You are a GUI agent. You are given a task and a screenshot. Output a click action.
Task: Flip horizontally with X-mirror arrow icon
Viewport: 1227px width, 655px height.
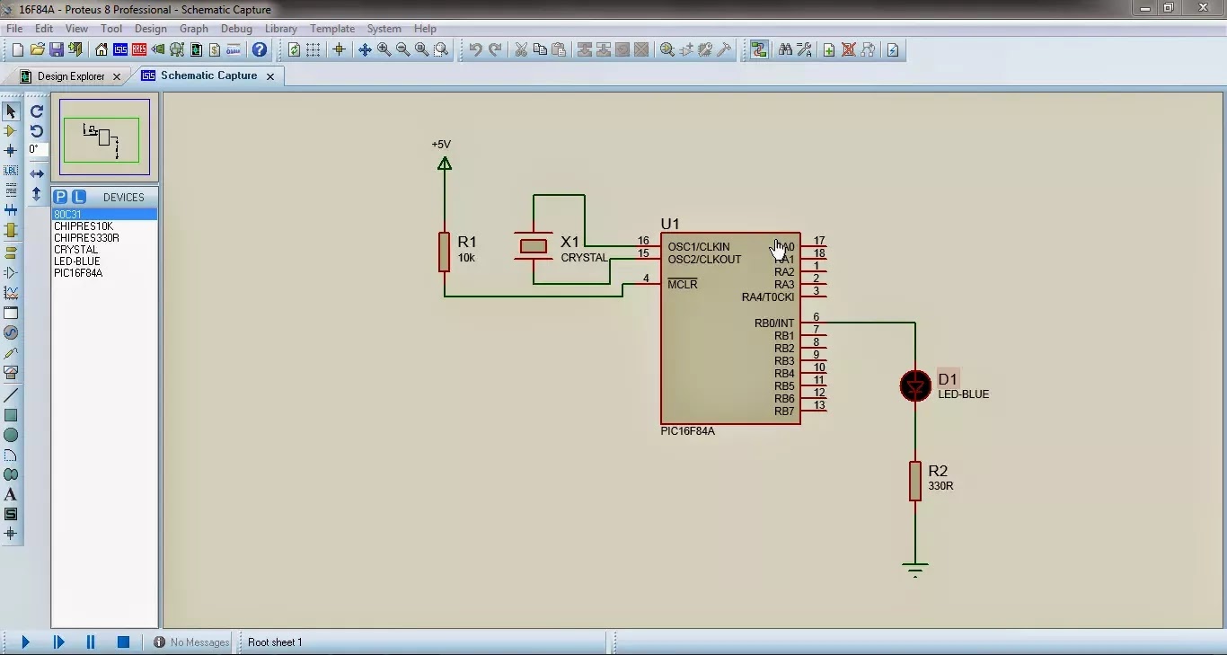pos(37,173)
